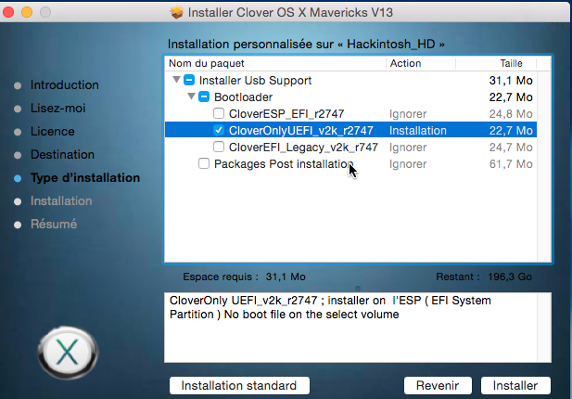Select the Packages Post installation row

350,164
